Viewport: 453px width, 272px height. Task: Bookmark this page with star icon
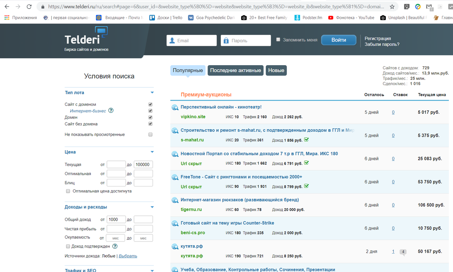[x=392, y=7]
